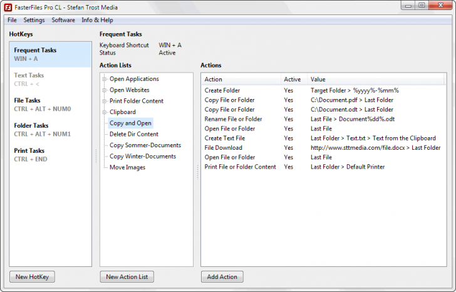This screenshot has width=456, height=292.
Task: Expand the Open Applications tree node
Action: click(x=105, y=79)
